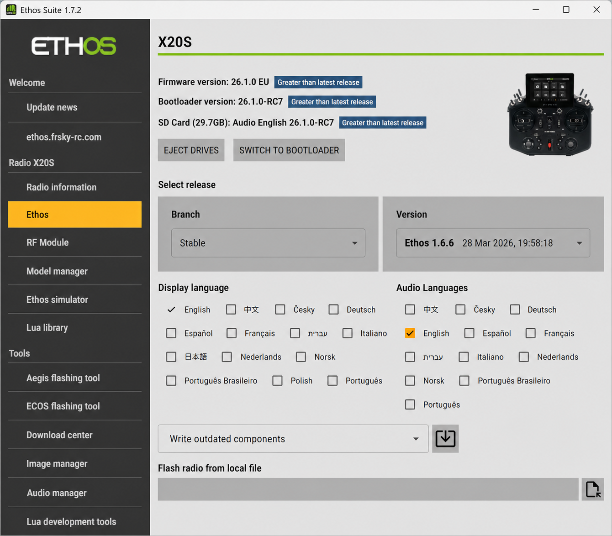Click the write/download components icon button
The image size is (612, 536).
[x=445, y=439]
